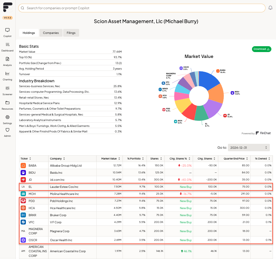The width and height of the screenshot is (276, 259).
Task: Click the FinChat powered-by link
Action: [x=263, y=133]
